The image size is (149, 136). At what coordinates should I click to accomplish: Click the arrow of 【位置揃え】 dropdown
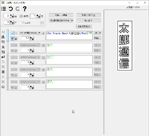tap(72, 21)
